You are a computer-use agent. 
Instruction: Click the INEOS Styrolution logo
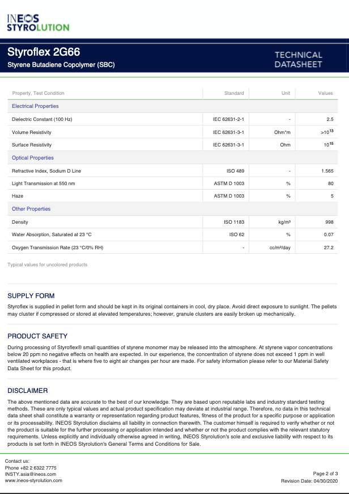(38, 22)
